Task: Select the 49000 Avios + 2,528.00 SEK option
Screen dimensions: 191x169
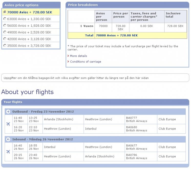Action: 5,32
